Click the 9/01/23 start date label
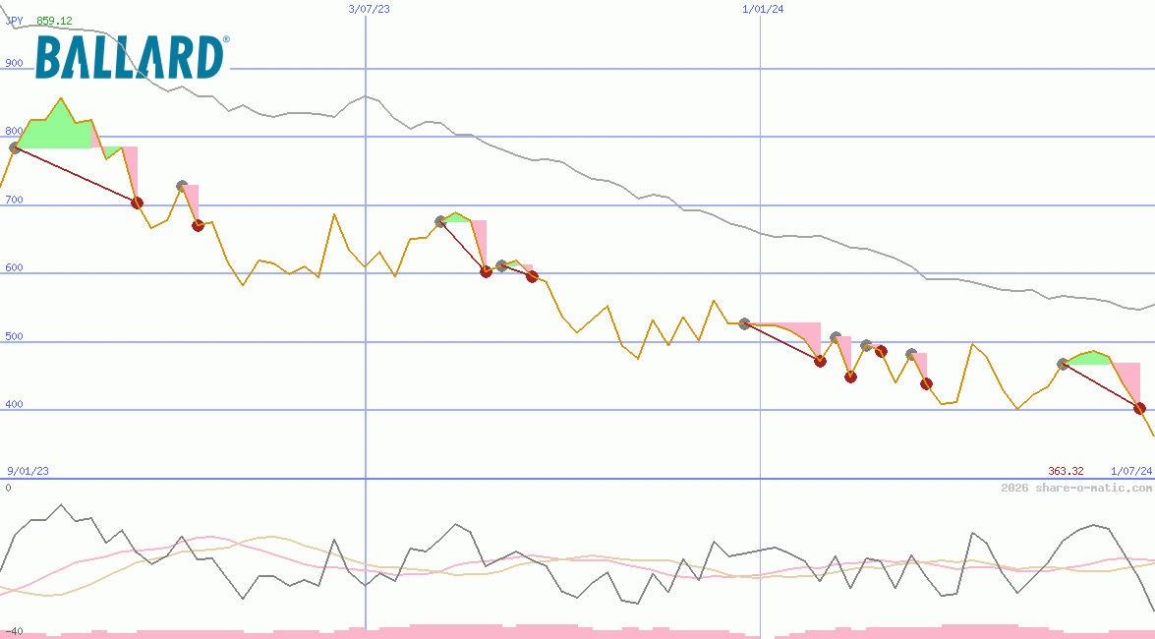Viewport: 1155px width, 639px height. [x=28, y=471]
